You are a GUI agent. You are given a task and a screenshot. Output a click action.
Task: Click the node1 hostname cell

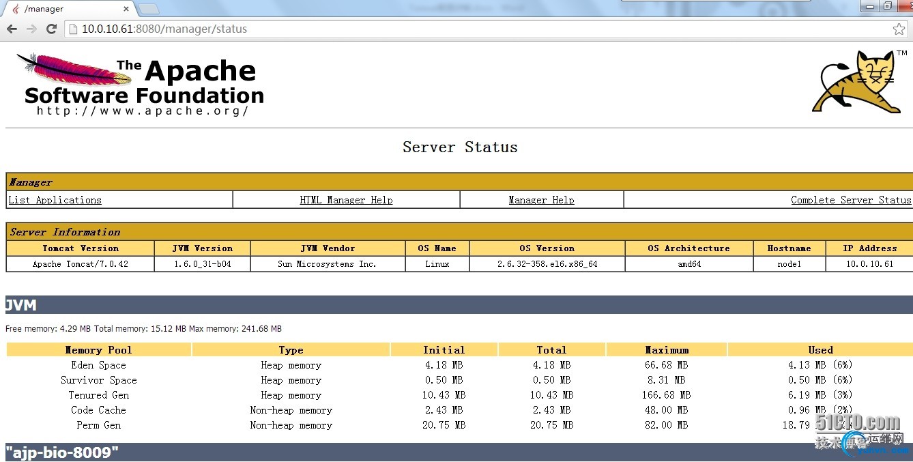789,264
